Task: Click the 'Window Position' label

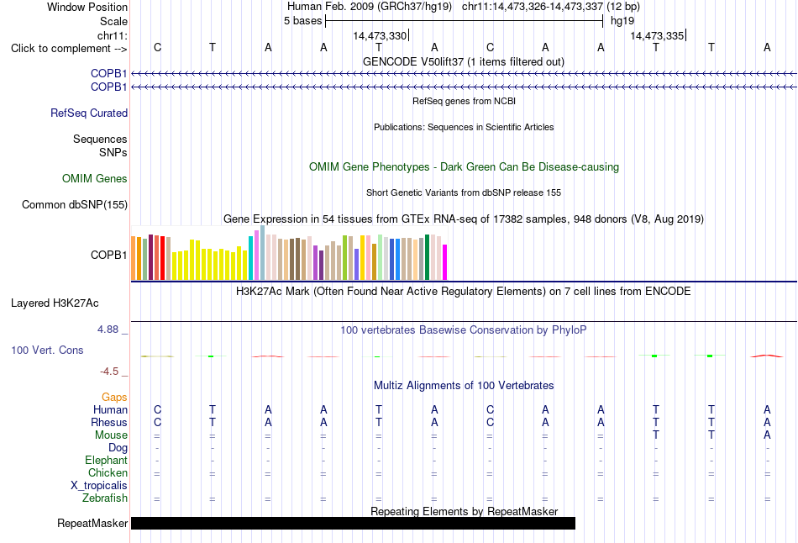Action: [x=87, y=7]
